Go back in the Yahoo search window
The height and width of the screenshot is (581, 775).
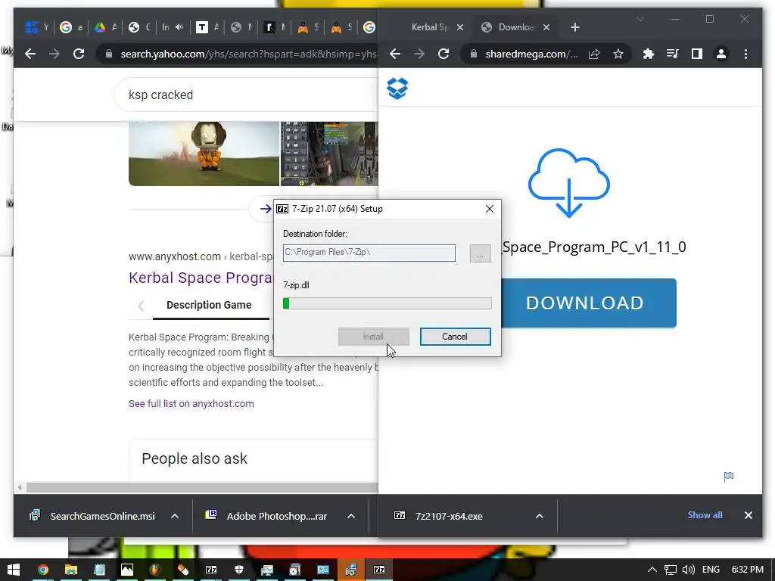point(30,54)
